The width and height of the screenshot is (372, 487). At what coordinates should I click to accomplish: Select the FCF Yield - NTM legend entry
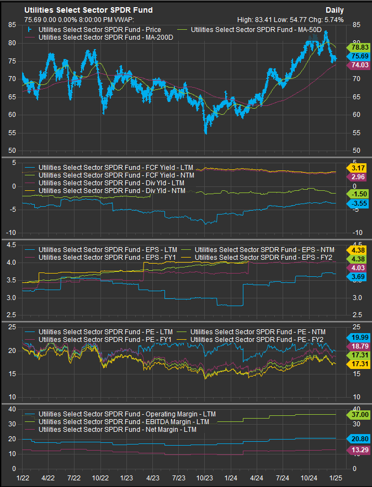click(110, 175)
